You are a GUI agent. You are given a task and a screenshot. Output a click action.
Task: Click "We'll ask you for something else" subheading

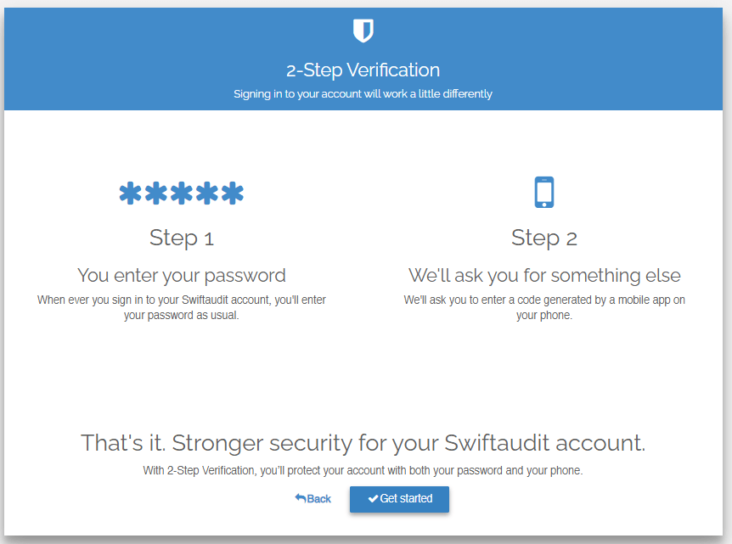(x=544, y=275)
